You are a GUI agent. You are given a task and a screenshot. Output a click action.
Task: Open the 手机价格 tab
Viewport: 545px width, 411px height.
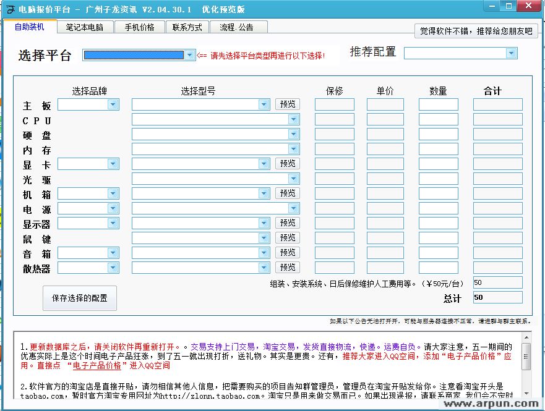pos(139,27)
